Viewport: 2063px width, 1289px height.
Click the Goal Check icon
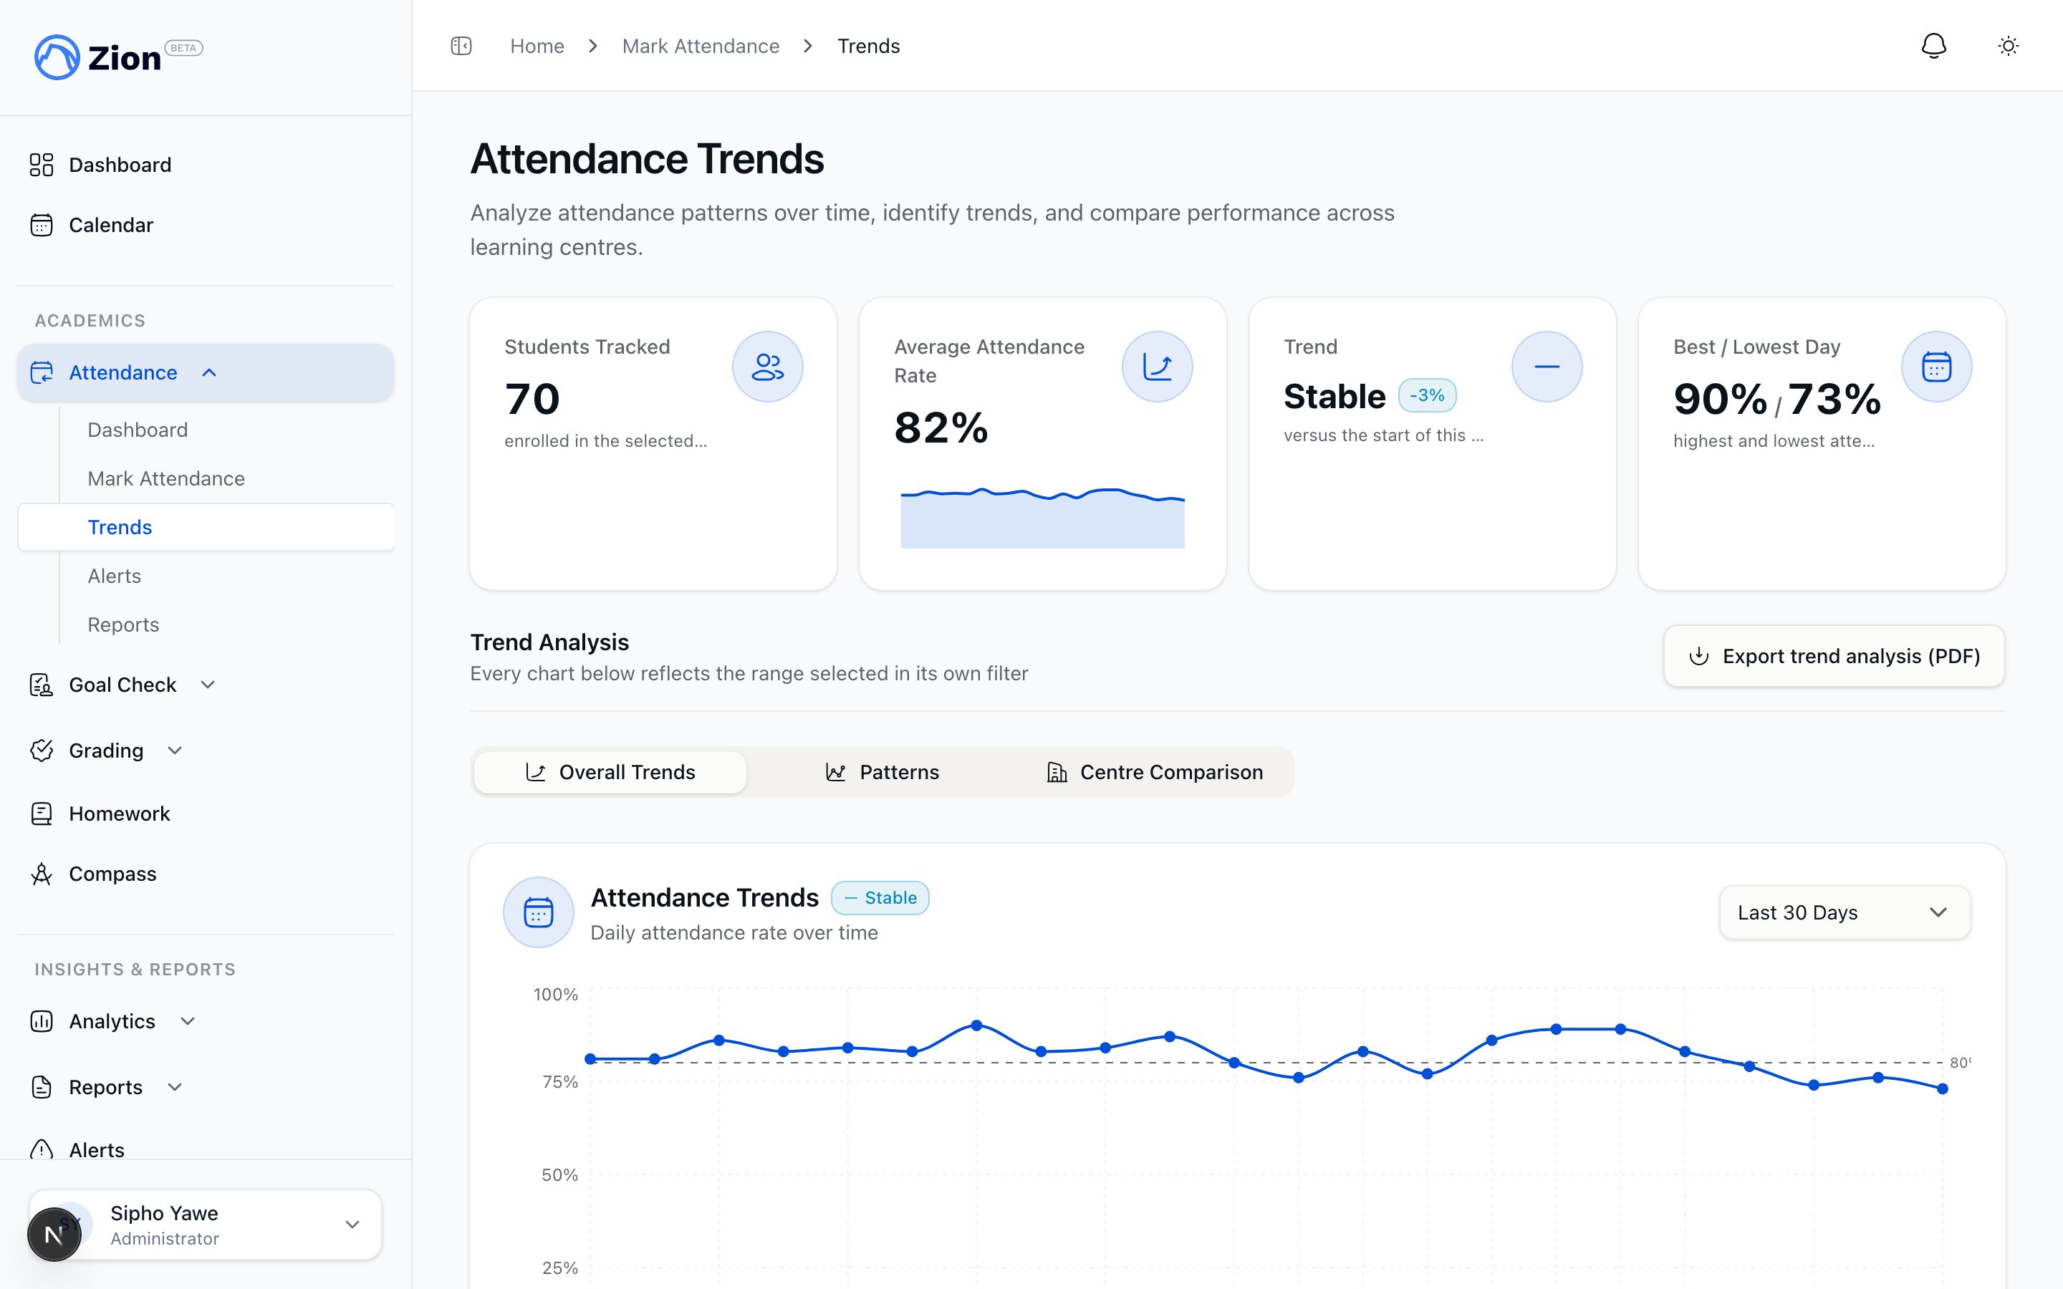[x=41, y=685]
